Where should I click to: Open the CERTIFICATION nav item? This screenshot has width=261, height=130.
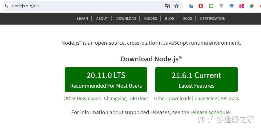click(x=213, y=18)
